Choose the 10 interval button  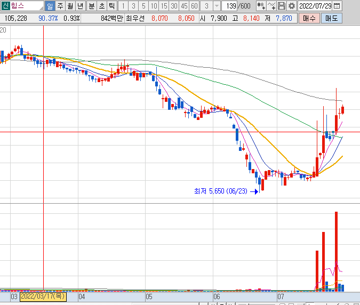point(154,6)
